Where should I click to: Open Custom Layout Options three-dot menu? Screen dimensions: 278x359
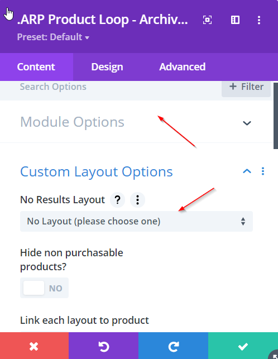coord(263,171)
